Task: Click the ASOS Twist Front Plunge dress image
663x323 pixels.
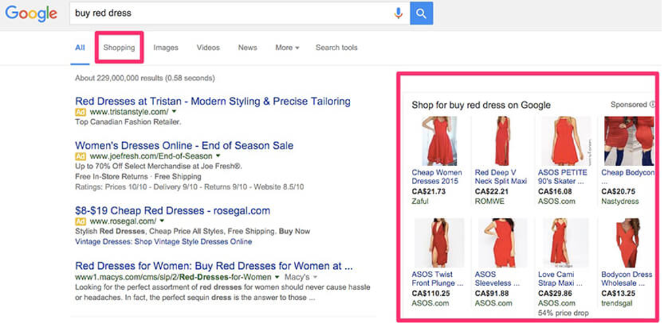Action: click(x=439, y=243)
